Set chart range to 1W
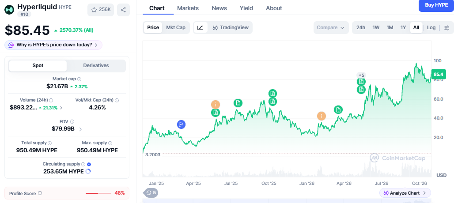Screen dimensions: 454x203 [x=376, y=28]
